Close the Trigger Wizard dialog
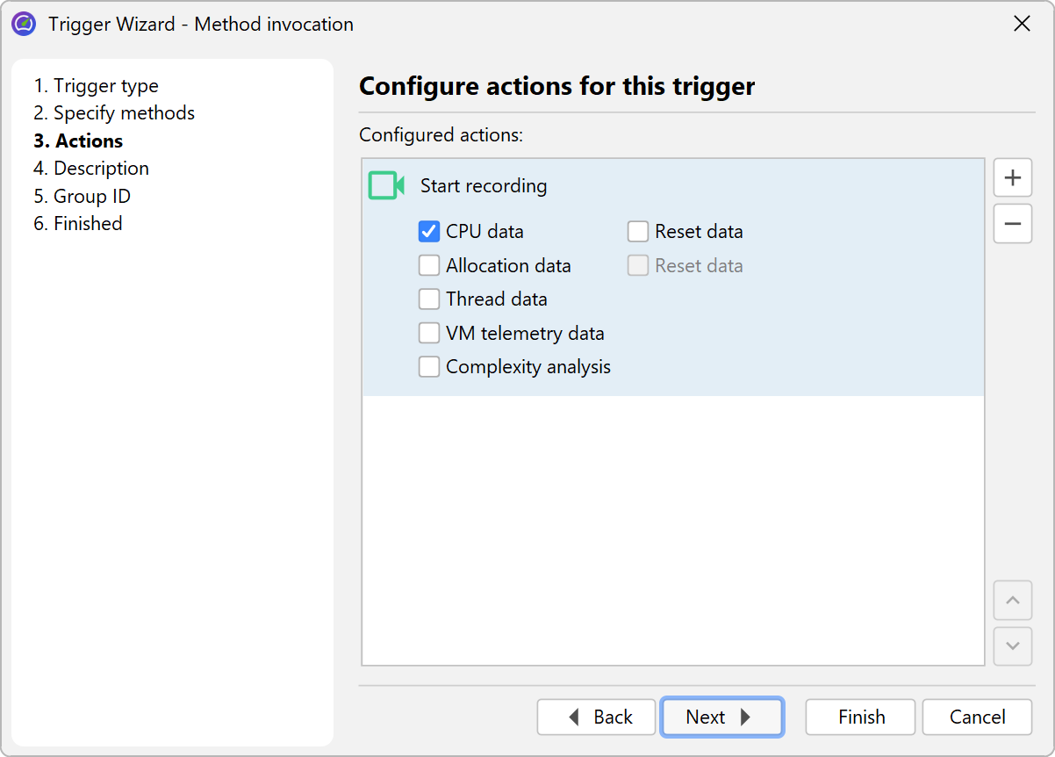1055x757 pixels. pos(1022,24)
